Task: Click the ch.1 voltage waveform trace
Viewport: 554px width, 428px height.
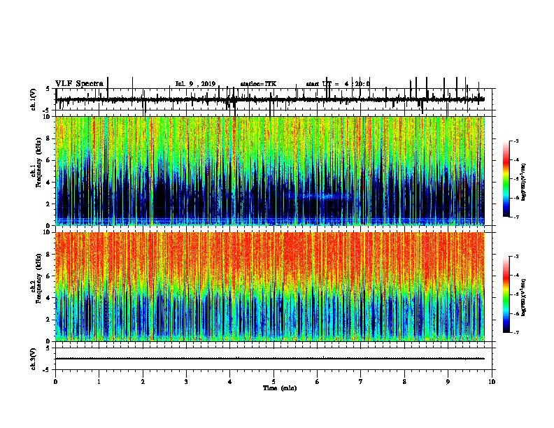Action: pyautogui.click(x=270, y=99)
